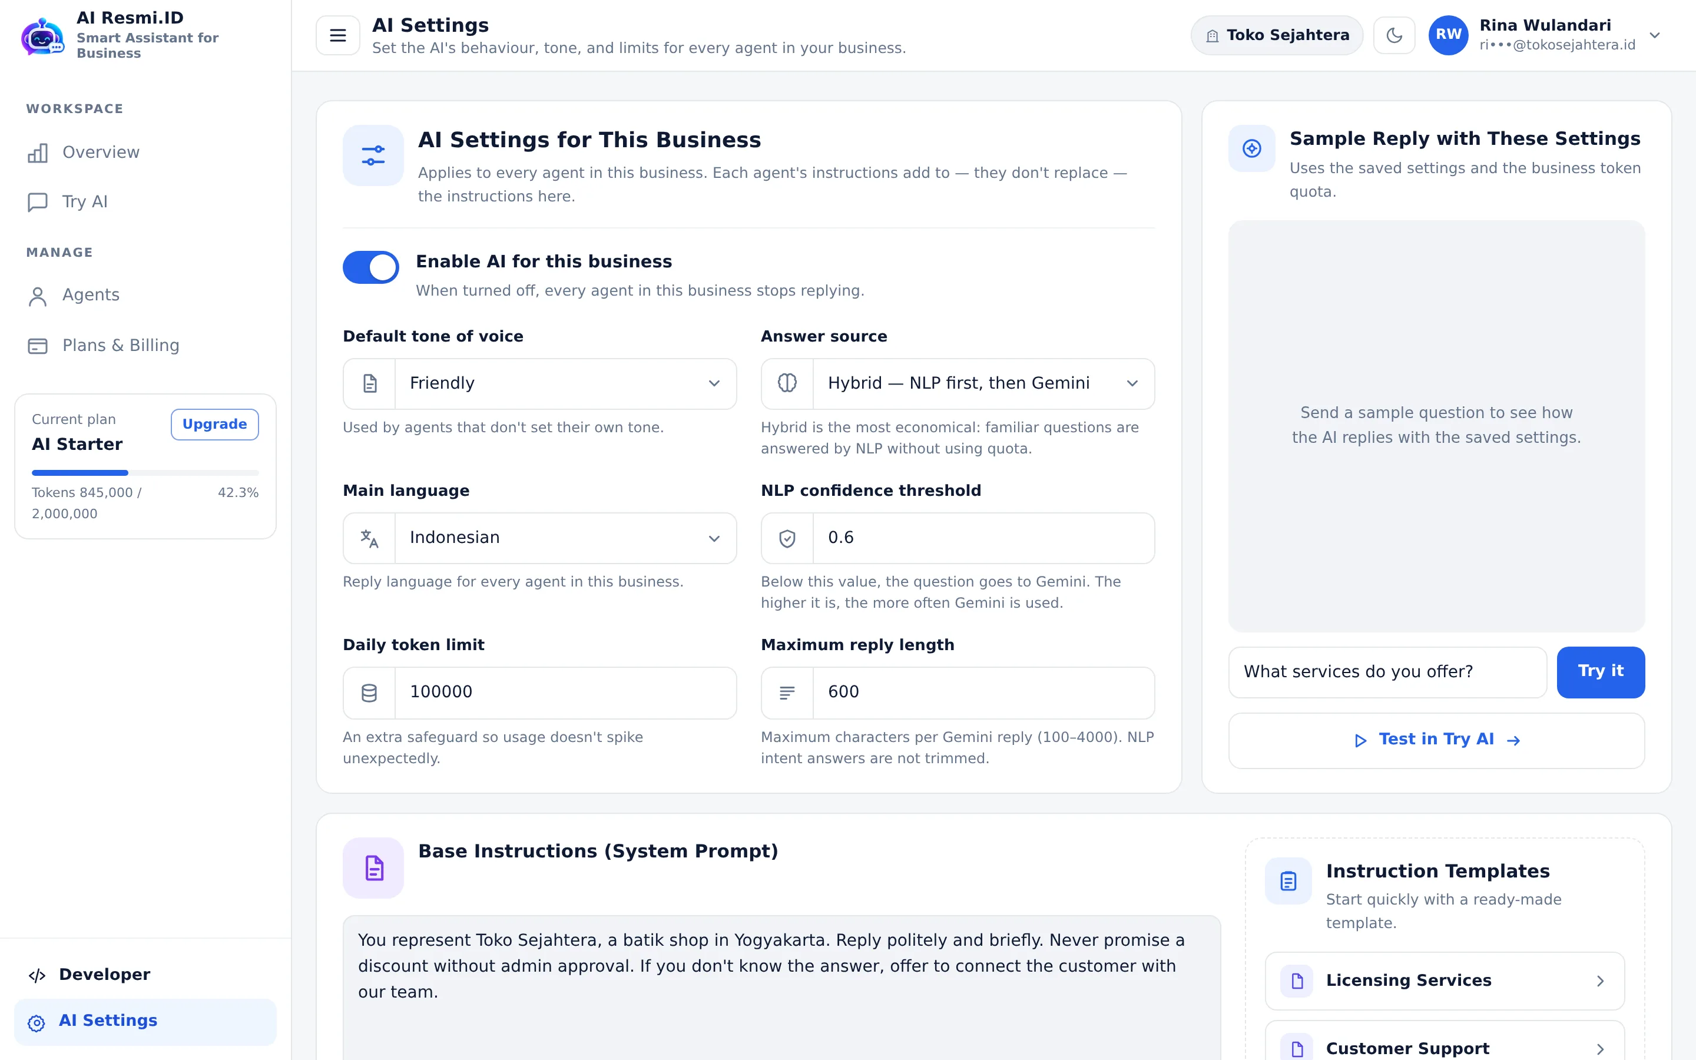Click the Sample Reply target icon
The width and height of the screenshot is (1696, 1060).
point(1251,148)
